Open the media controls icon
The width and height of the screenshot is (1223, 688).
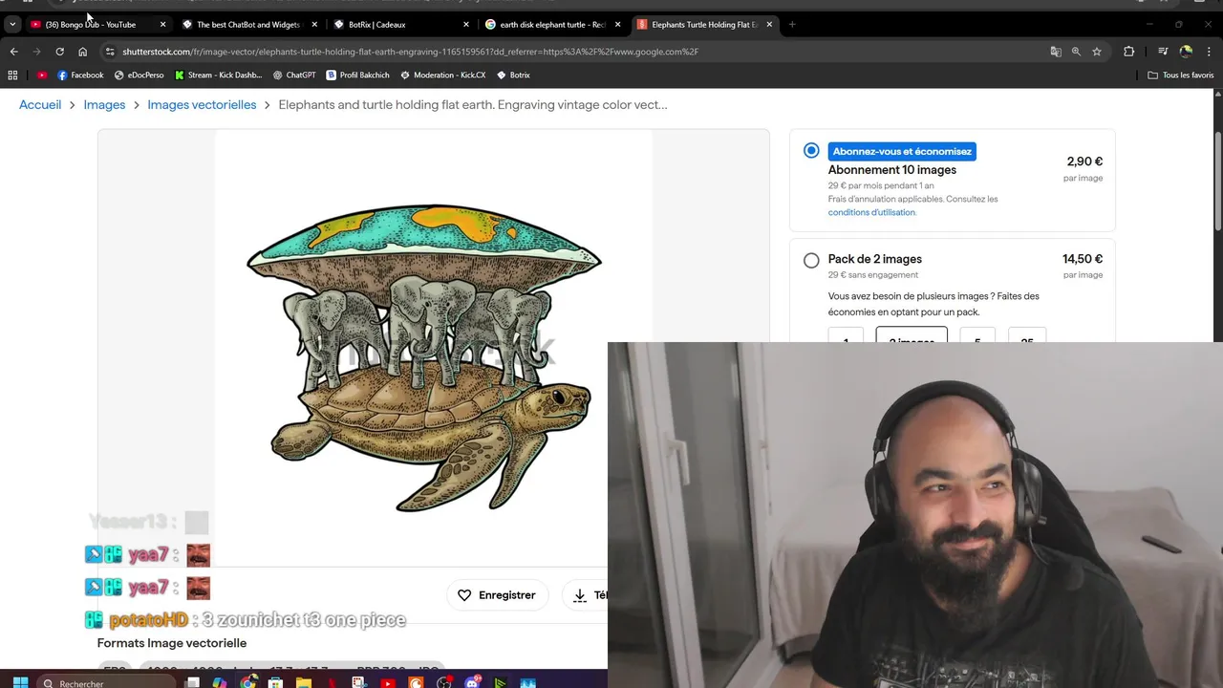(x=1163, y=52)
